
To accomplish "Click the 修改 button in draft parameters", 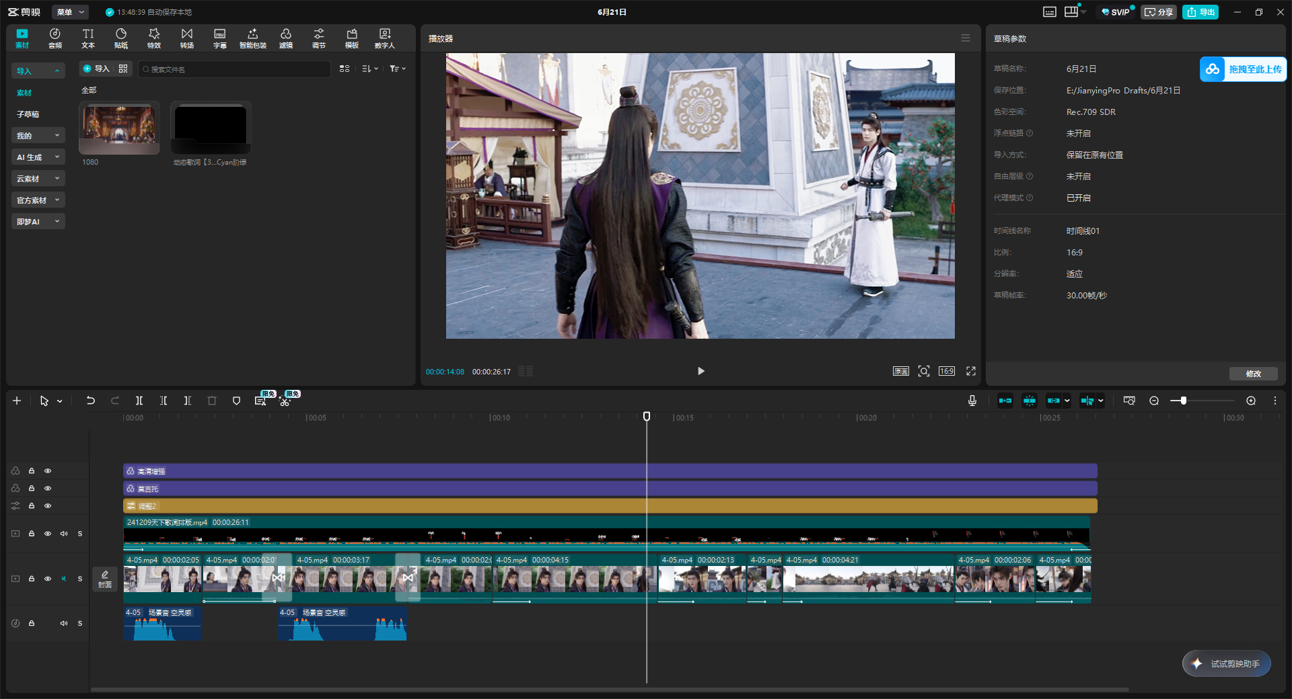I will point(1253,374).
